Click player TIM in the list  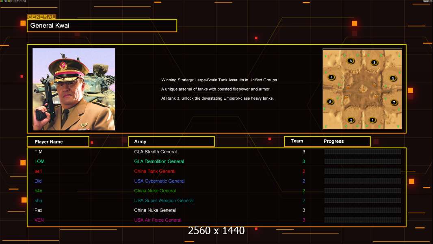[39, 152]
